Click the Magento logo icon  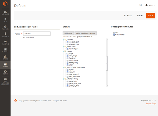coord(5,4)
